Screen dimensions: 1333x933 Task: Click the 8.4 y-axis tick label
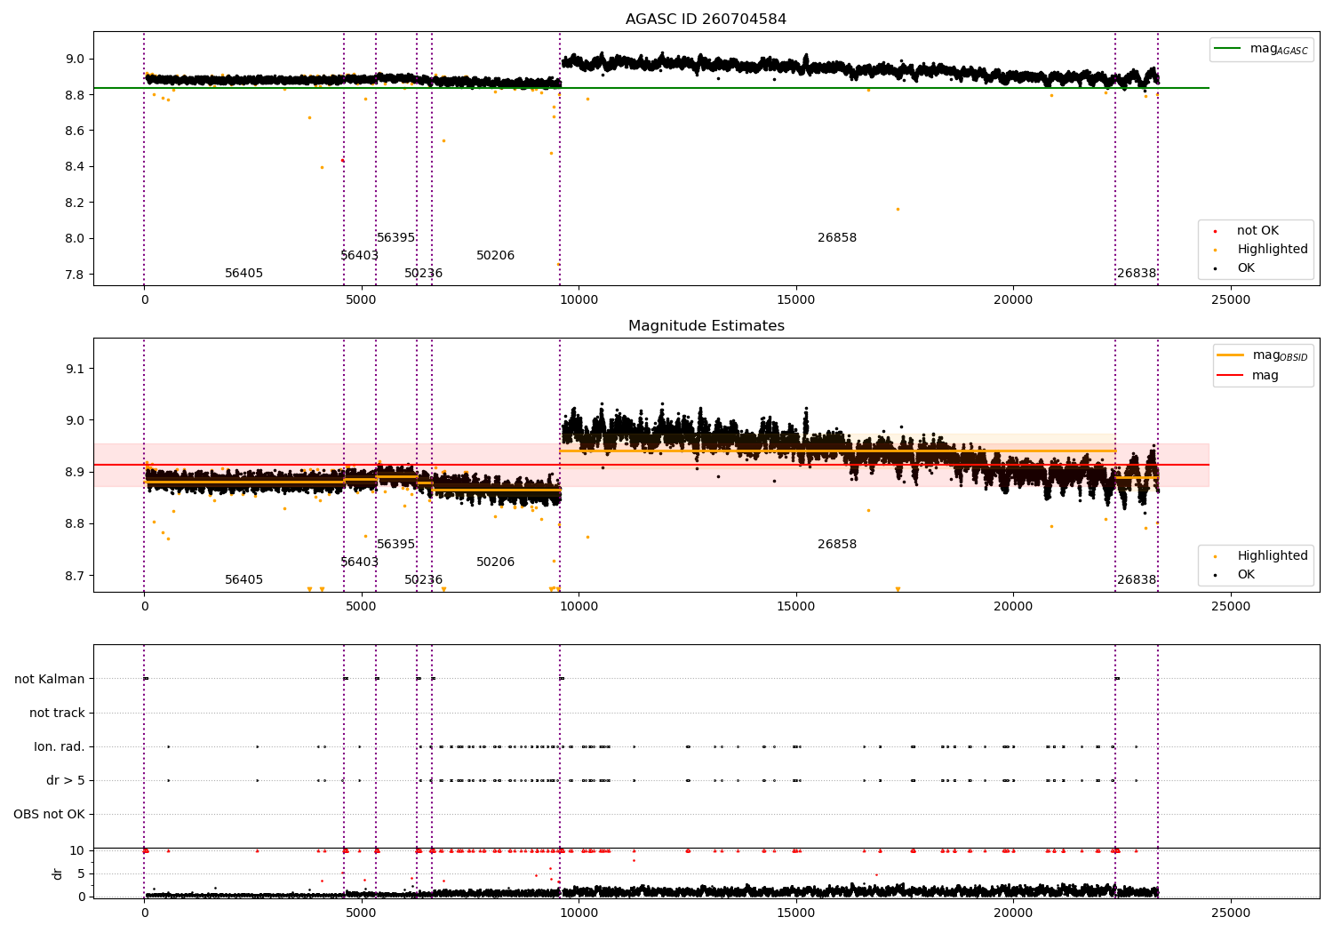click(x=75, y=167)
